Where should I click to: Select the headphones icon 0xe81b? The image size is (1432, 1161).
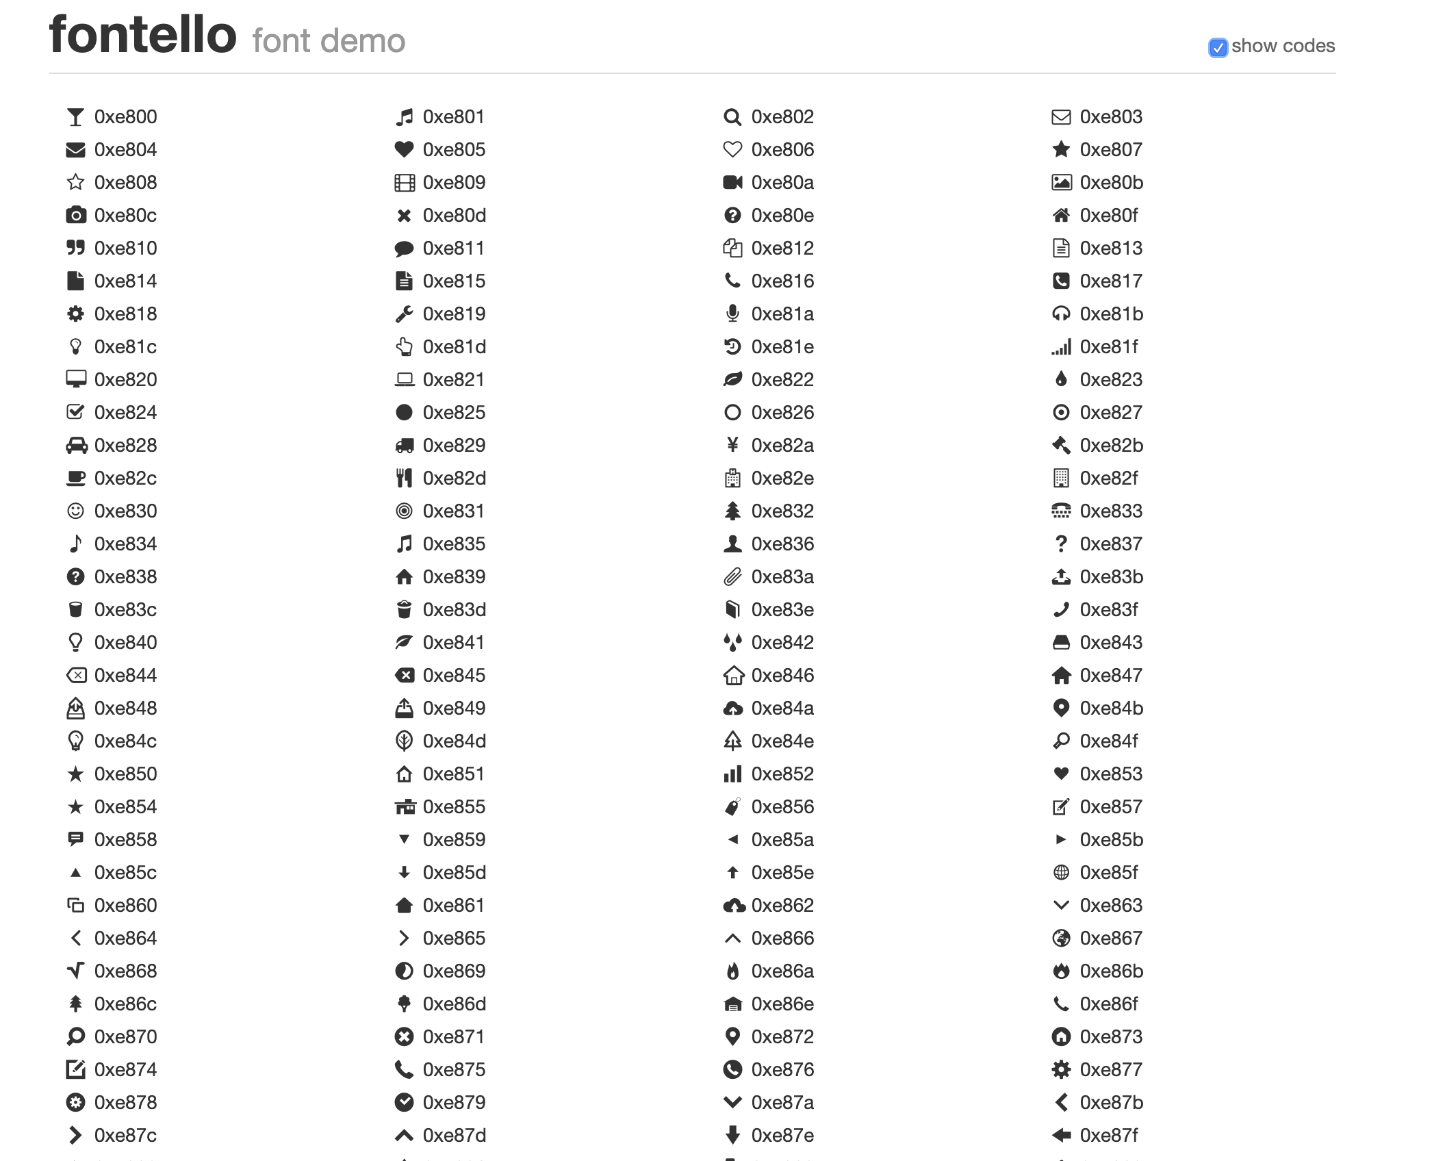pos(1061,314)
